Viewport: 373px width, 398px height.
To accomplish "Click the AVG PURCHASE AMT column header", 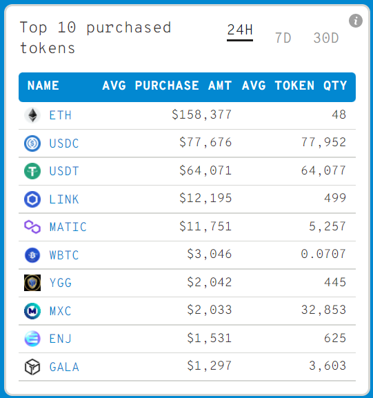I will click(167, 86).
